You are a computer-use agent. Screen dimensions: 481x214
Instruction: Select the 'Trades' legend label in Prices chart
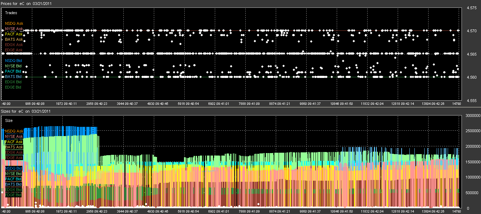tap(11, 13)
